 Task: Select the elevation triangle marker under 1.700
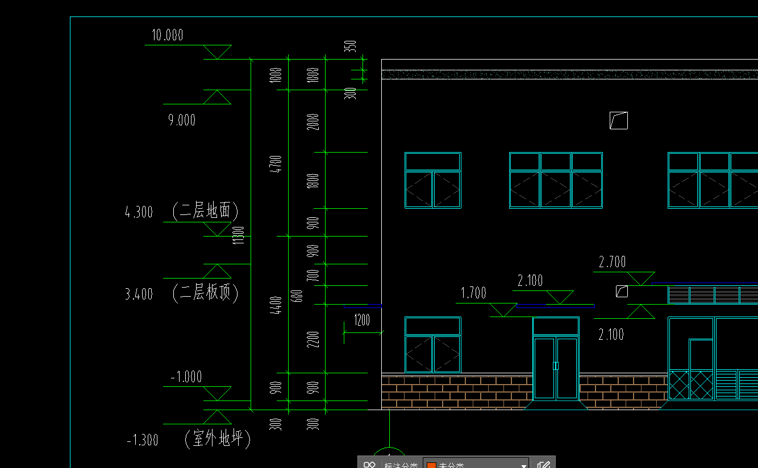point(503,310)
